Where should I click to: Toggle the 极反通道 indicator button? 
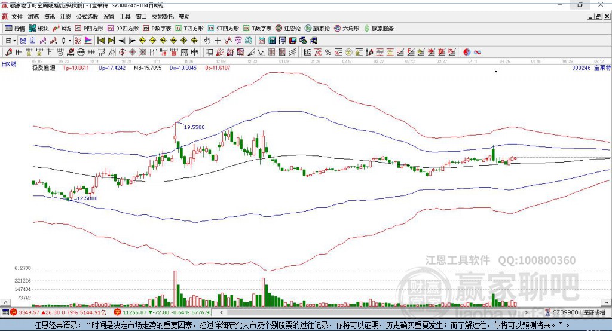click(x=78, y=41)
